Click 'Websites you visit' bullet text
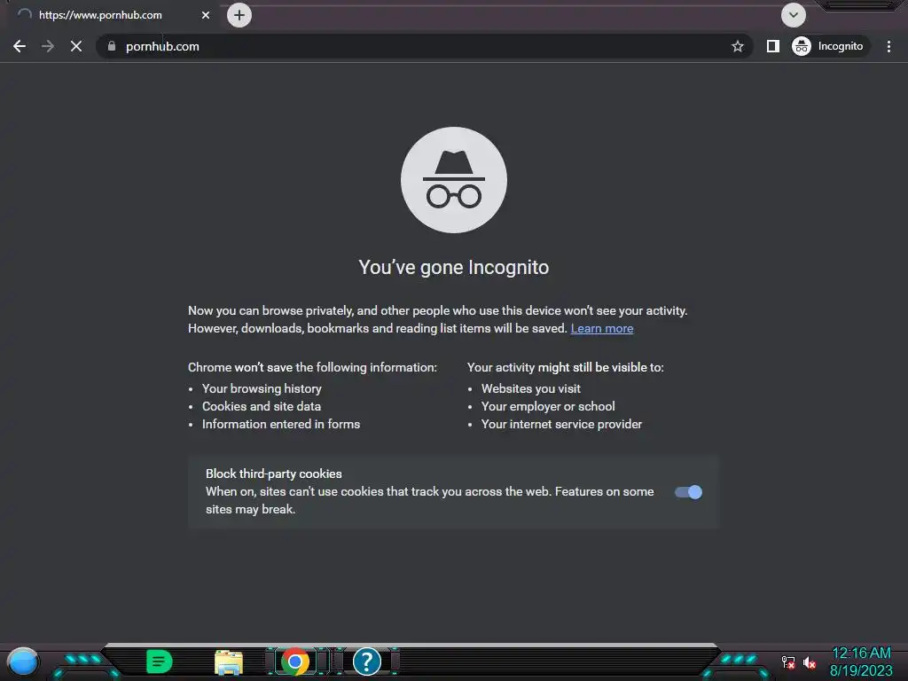This screenshot has height=681, width=908. click(x=531, y=388)
